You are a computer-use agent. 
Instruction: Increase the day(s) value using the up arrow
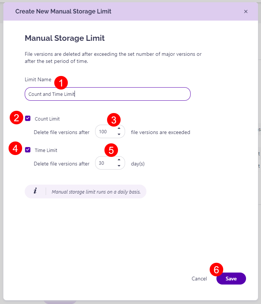pyautogui.click(x=119, y=161)
